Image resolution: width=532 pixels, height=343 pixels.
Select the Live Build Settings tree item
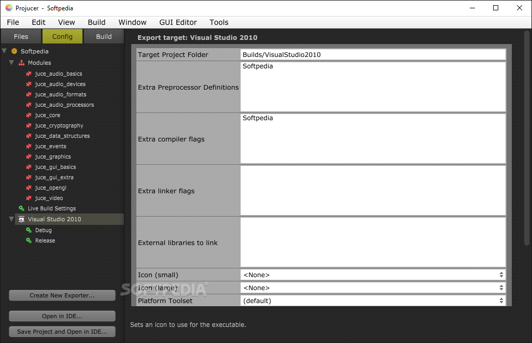point(52,208)
